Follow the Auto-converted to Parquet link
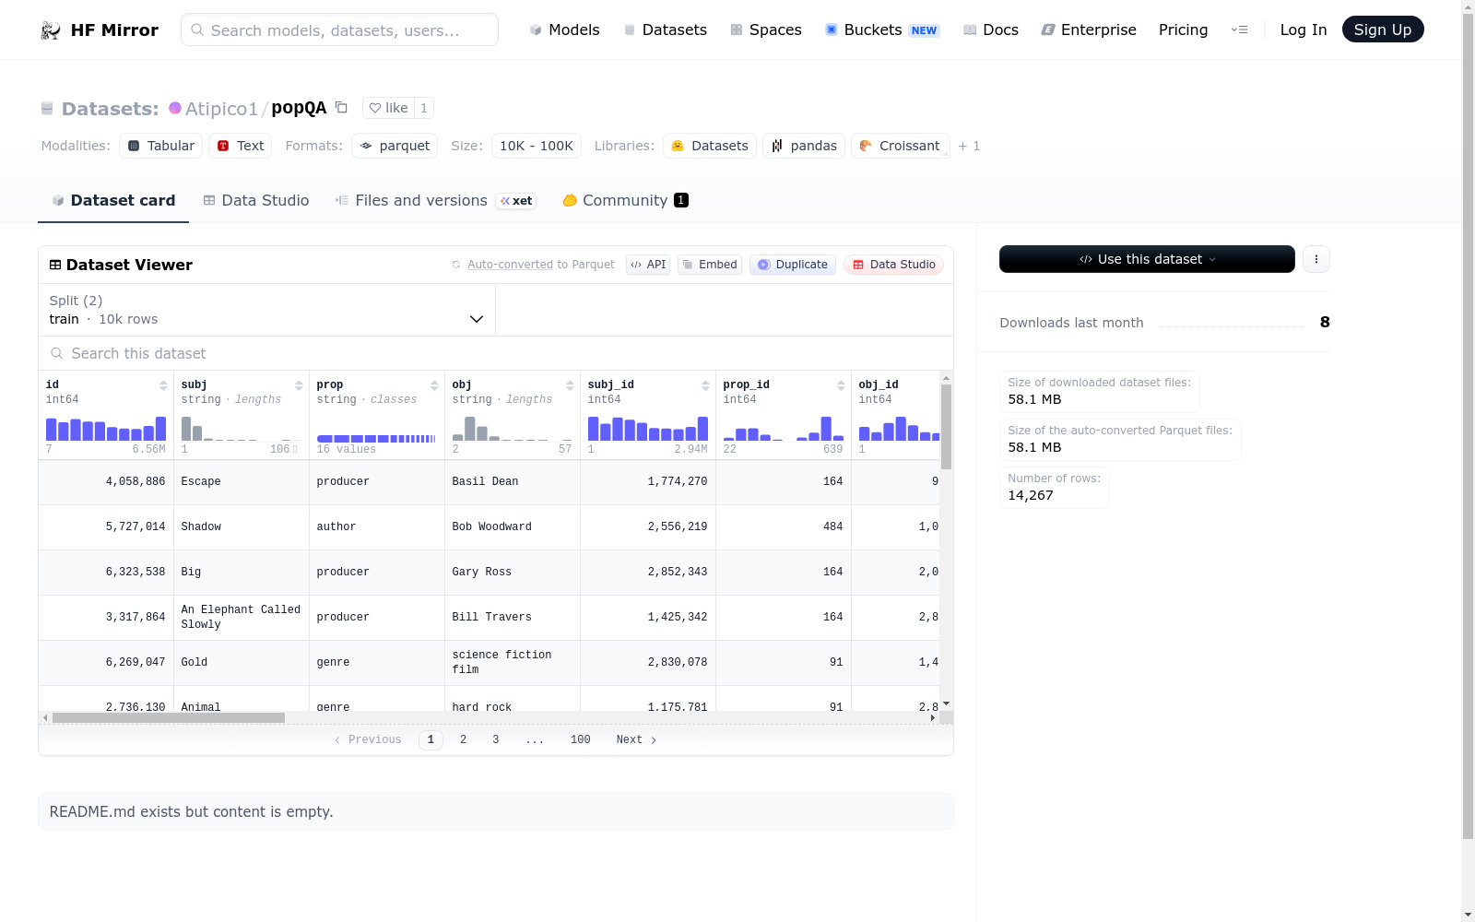 pos(510,265)
